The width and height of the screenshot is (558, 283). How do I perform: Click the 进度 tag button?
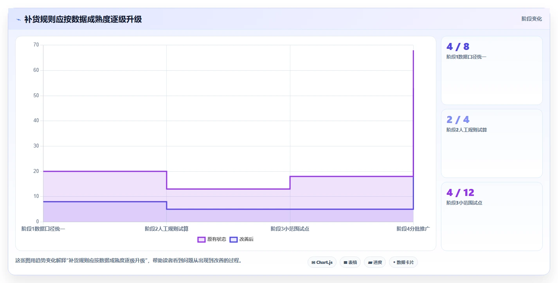pos(375,262)
